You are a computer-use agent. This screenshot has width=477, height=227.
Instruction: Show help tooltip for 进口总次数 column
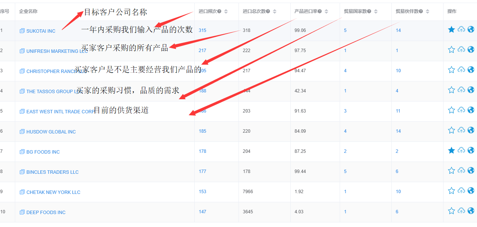pyautogui.click(x=268, y=11)
